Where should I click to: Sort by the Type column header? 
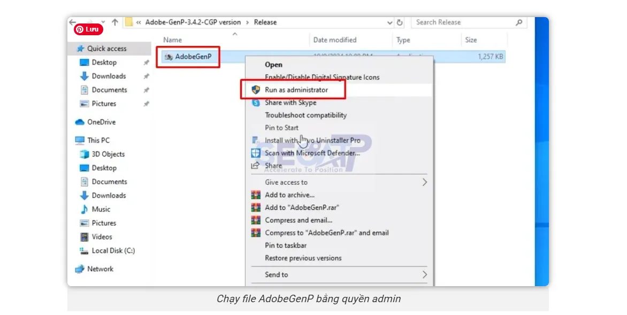[x=403, y=40]
